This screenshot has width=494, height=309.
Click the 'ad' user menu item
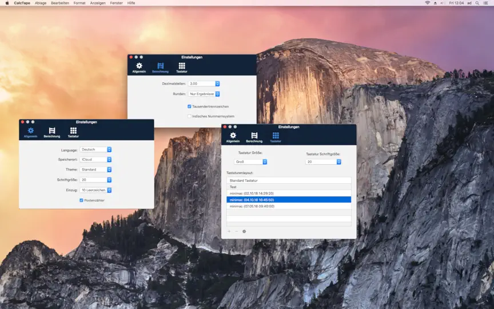pos(469,3)
